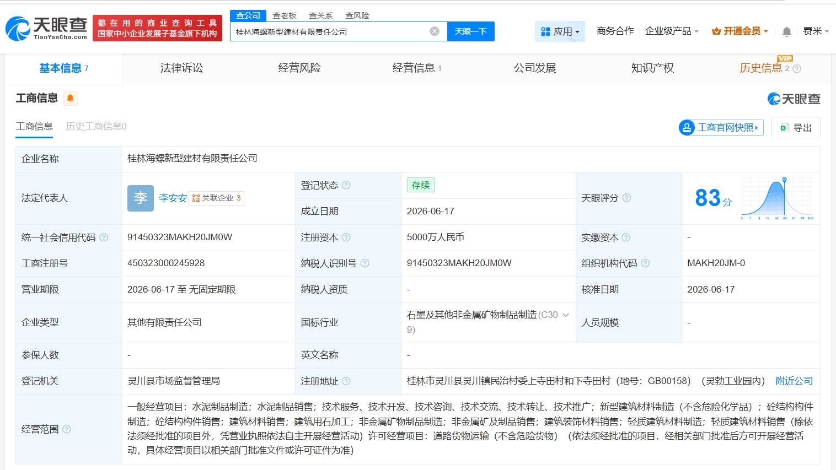The width and height of the screenshot is (836, 470).
Task: Switch to the 公司发展 tab
Action: (x=535, y=68)
